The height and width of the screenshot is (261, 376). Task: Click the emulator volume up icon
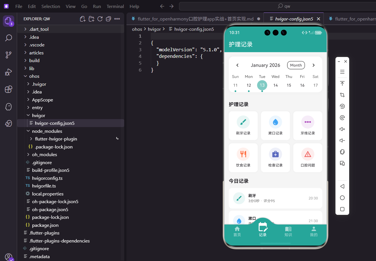coord(342,129)
